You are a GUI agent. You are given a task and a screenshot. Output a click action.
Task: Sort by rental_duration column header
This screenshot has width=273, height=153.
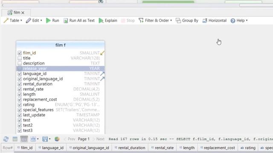coord(130,148)
